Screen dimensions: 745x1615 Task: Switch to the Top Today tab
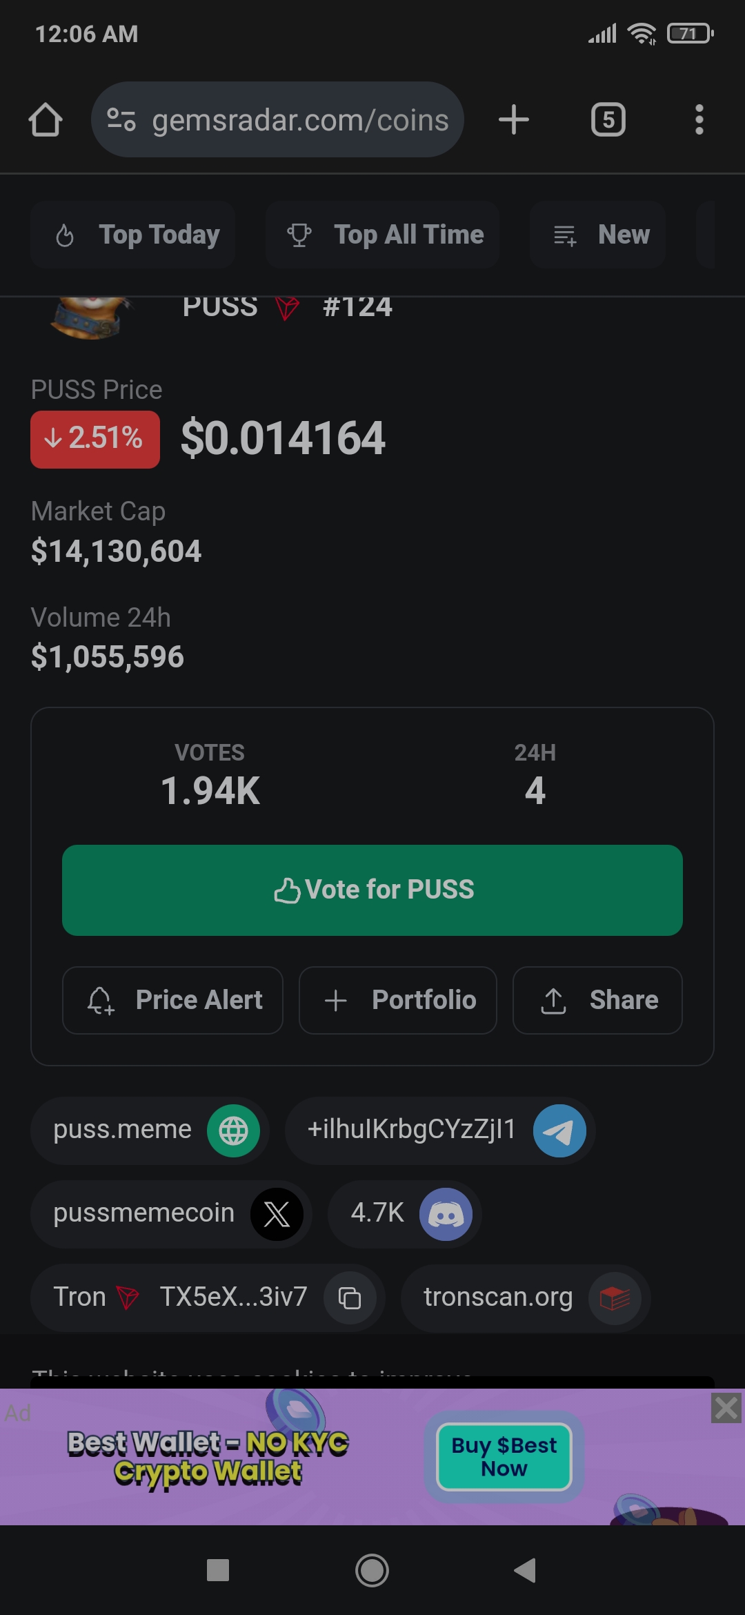pyautogui.click(x=133, y=235)
